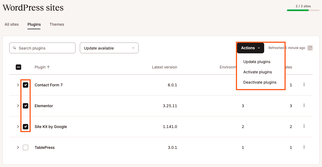Expand the Site Kit by Google row

click(18, 127)
